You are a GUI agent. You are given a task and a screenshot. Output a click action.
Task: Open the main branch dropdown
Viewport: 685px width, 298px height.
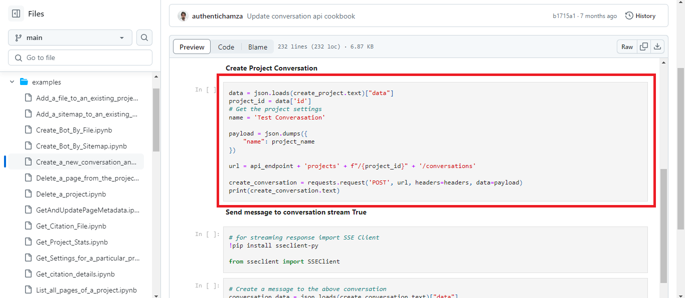(70, 37)
